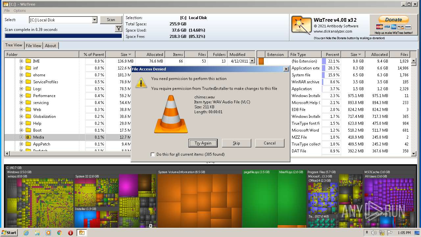Click WizTree taskbar button
The height and width of the screenshot is (237, 421).
[81, 232]
